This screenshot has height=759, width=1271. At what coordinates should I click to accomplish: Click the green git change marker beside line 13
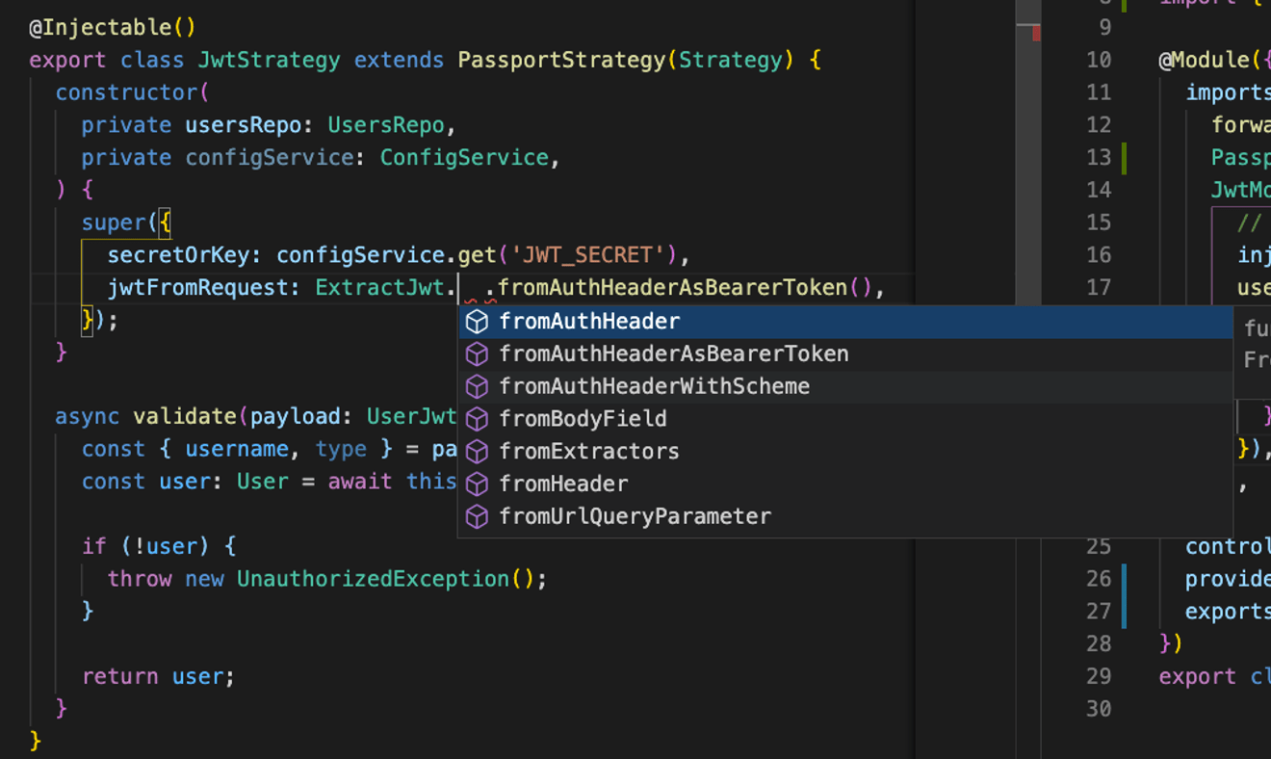coord(1123,157)
